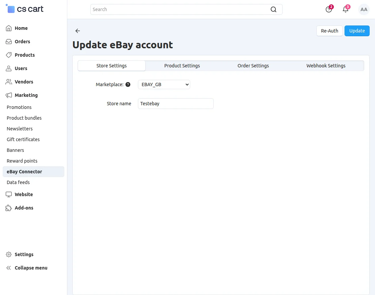375x295 pixels.
Task: Click the Products tag icon
Action: tap(9, 55)
